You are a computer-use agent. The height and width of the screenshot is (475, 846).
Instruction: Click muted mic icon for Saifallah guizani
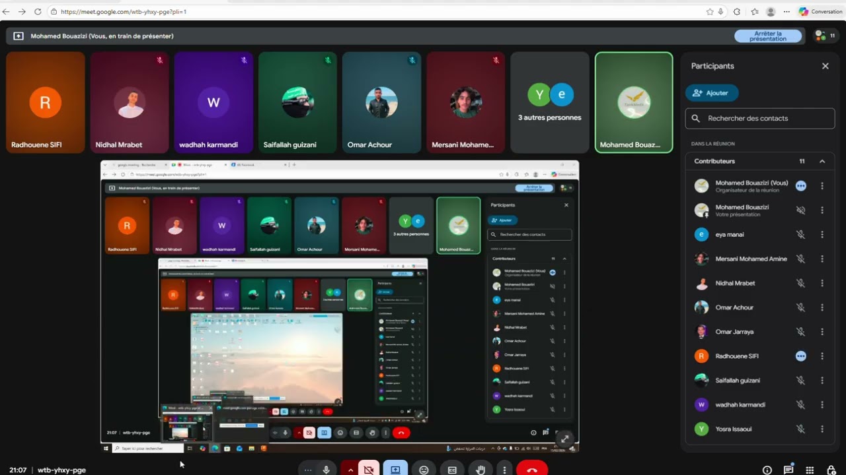click(800, 380)
